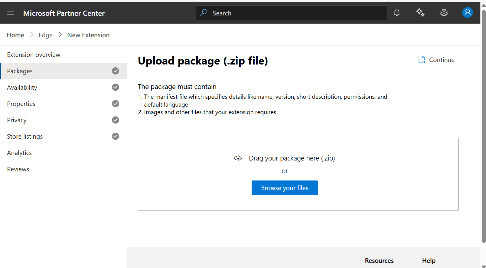Open Reviews in the sidebar
The width and height of the screenshot is (486, 268).
(64, 169)
